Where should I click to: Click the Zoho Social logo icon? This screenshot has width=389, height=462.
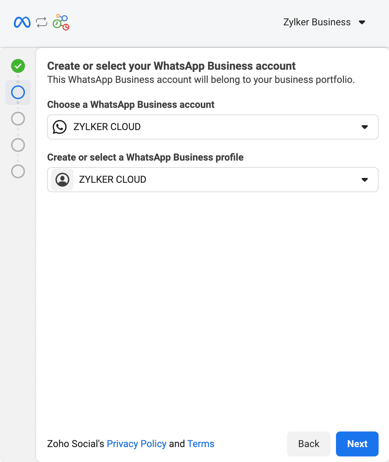(x=61, y=22)
